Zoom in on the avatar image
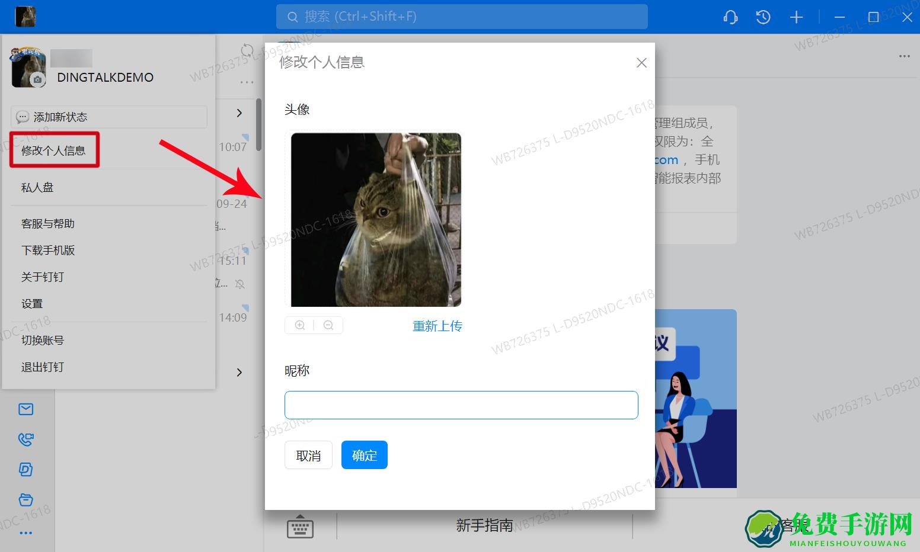 [x=300, y=325]
